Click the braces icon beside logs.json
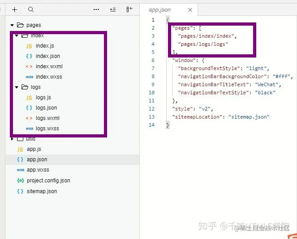 tap(29, 108)
